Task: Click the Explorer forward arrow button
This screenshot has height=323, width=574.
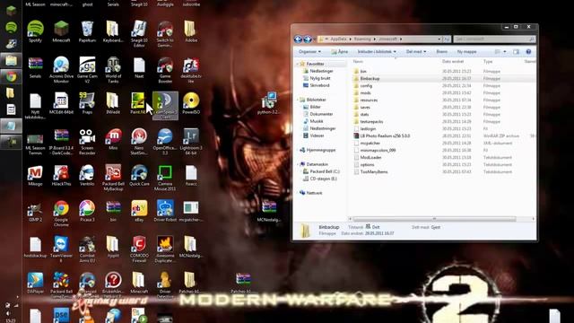Action: [308, 39]
